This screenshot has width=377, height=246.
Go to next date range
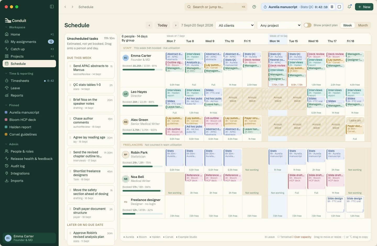point(176,25)
